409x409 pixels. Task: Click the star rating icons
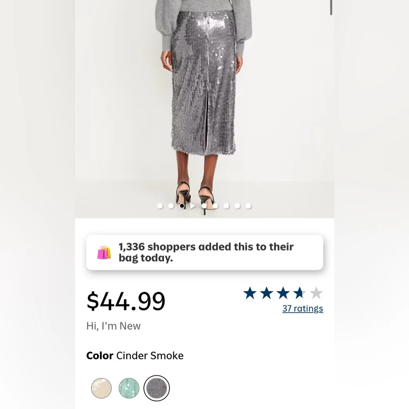click(x=282, y=294)
